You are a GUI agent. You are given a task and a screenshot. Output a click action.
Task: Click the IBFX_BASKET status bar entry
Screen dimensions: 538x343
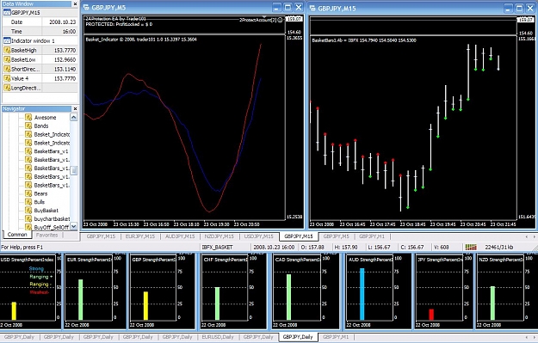tap(217, 247)
